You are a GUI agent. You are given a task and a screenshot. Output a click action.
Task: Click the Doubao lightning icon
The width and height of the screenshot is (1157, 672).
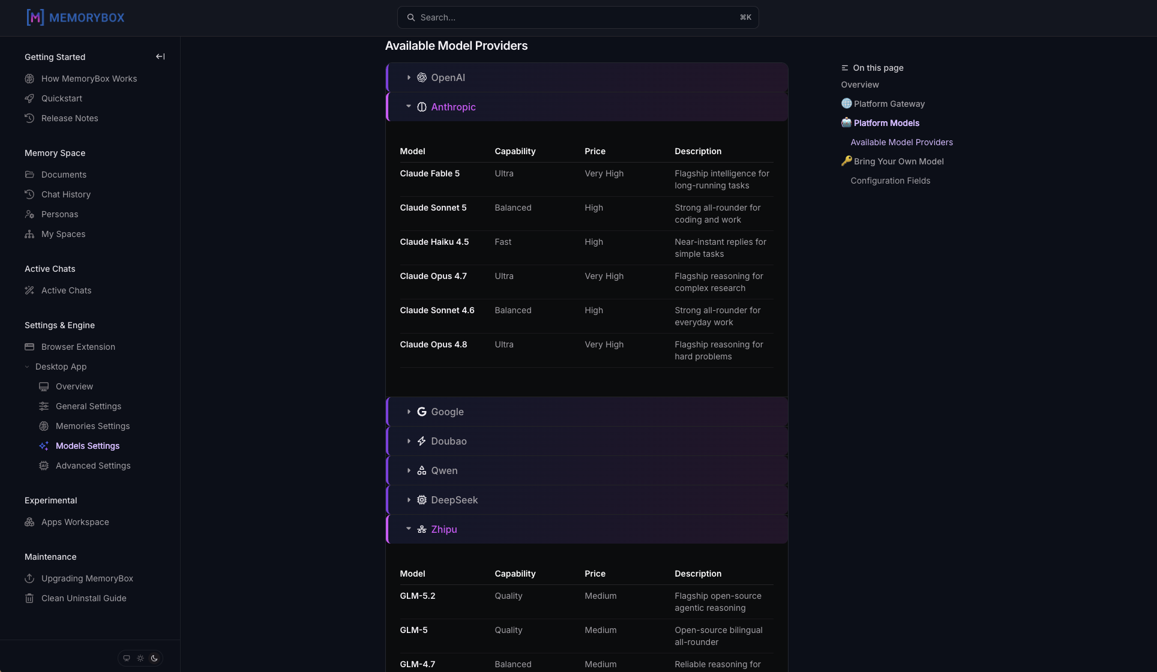coord(422,441)
